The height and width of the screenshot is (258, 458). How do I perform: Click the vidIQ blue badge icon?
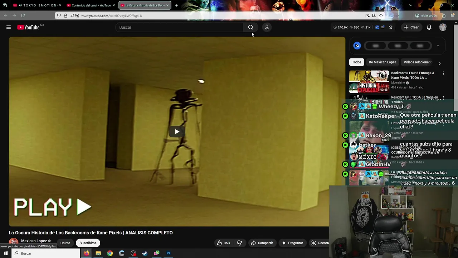point(377,27)
